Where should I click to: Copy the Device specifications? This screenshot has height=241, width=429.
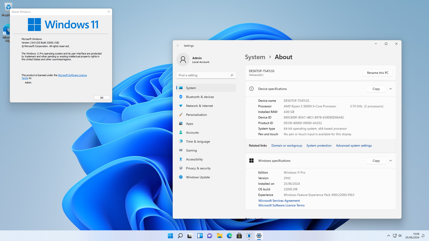pos(376,89)
